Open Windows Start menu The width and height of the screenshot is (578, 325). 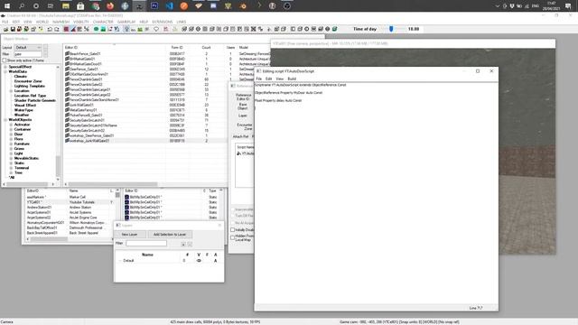(x=7, y=6)
